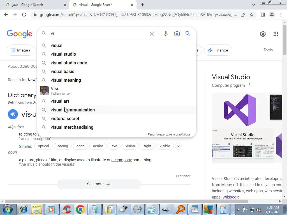Click the address bar URL
287x215 pixels.
point(138,15)
